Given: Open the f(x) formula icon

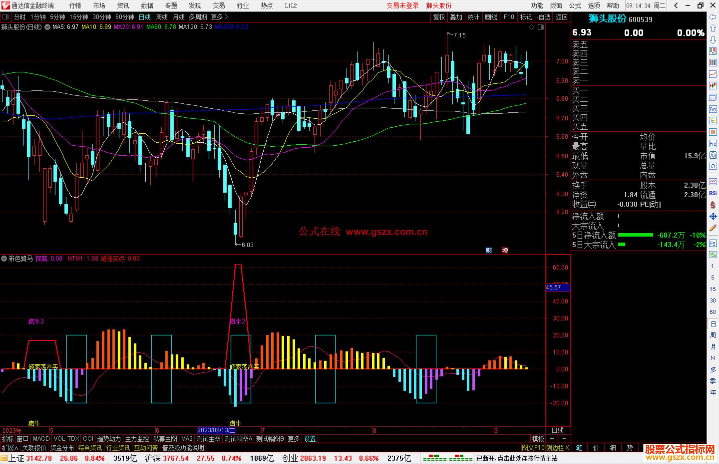Looking at the screenshot, I should pyautogui.click(x=713, y=155).
